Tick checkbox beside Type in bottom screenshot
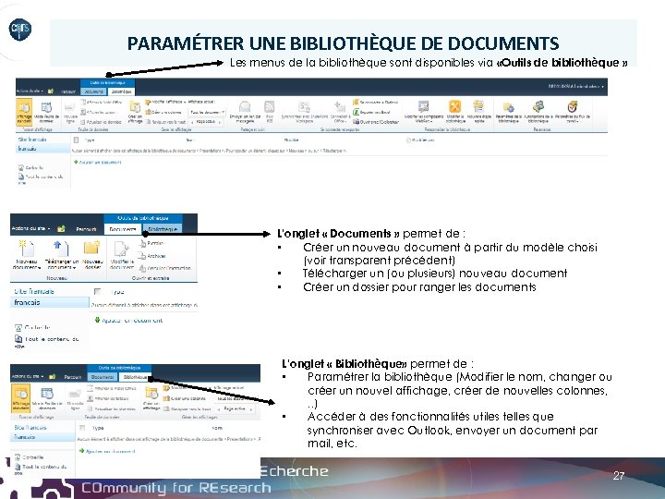665x499 pixels. pos(83,428)
